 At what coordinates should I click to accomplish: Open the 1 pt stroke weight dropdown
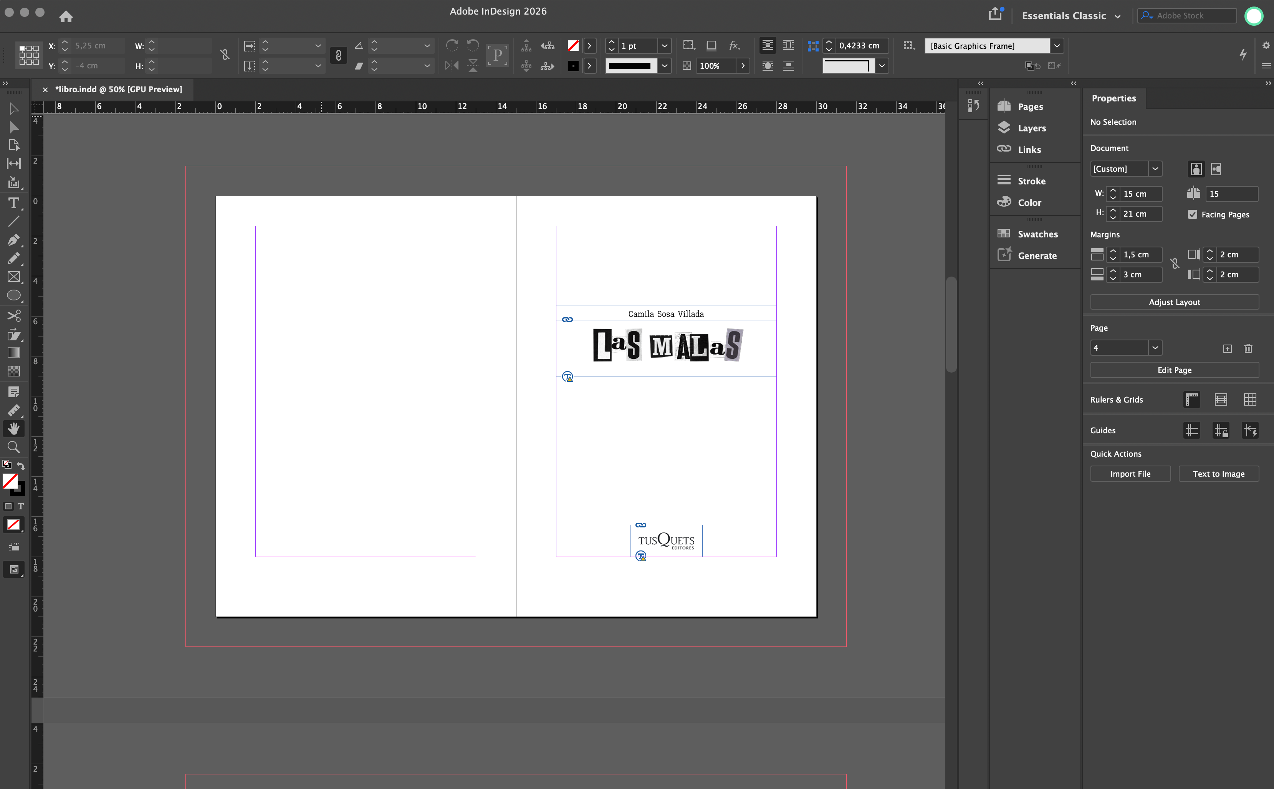tap(664, 46)
